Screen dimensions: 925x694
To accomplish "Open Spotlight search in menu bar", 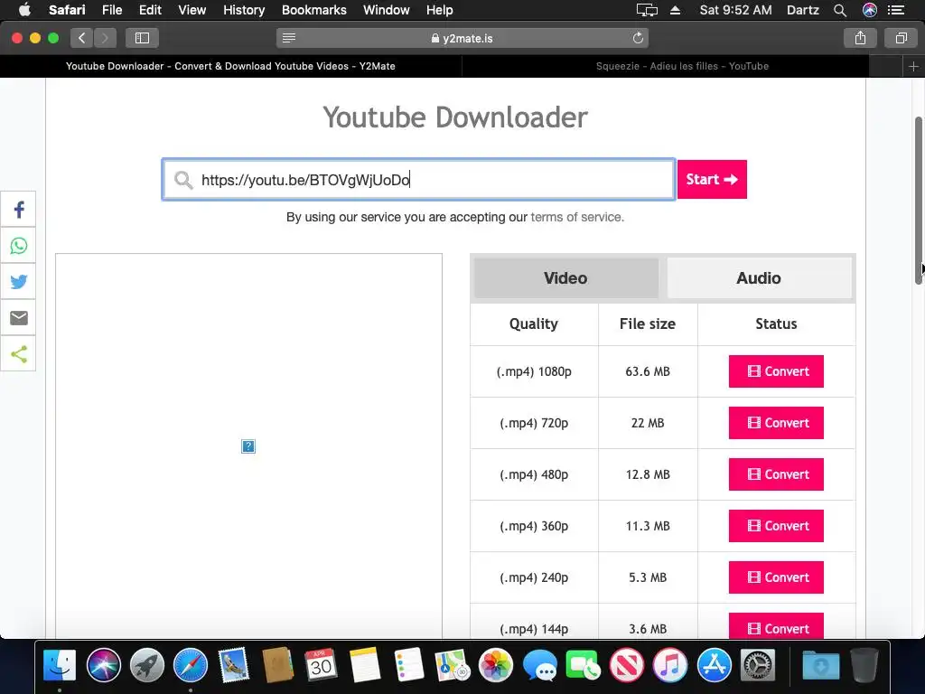I will [x=840, y=10].
